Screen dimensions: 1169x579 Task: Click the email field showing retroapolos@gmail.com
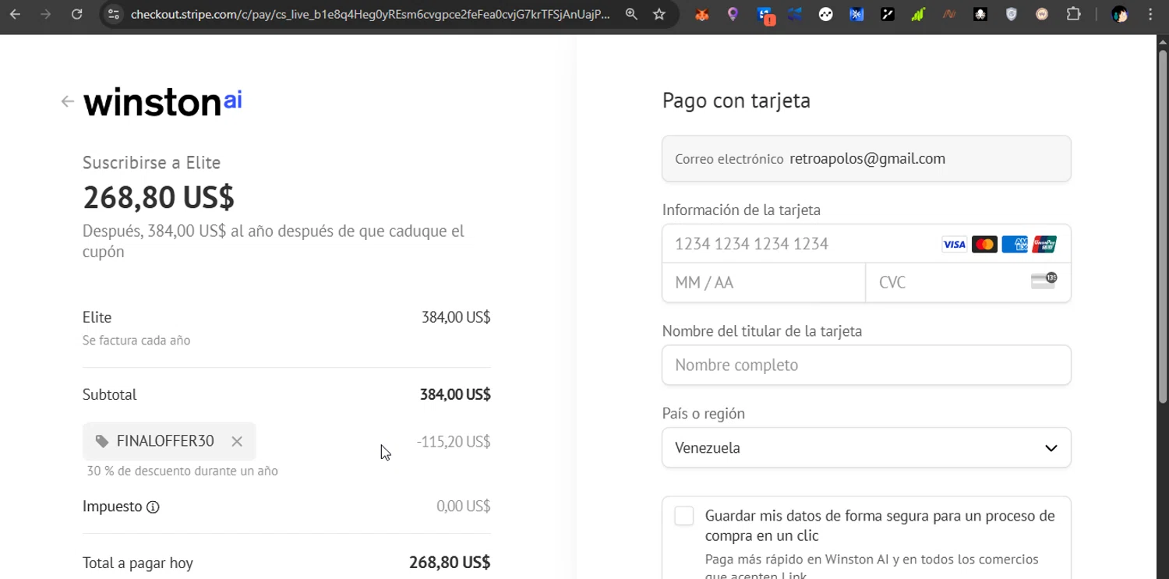pyautogui.click(x=867, y=159)
